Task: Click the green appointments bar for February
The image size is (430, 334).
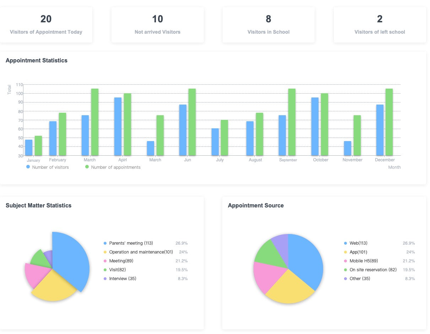Action: click(62, 134)
